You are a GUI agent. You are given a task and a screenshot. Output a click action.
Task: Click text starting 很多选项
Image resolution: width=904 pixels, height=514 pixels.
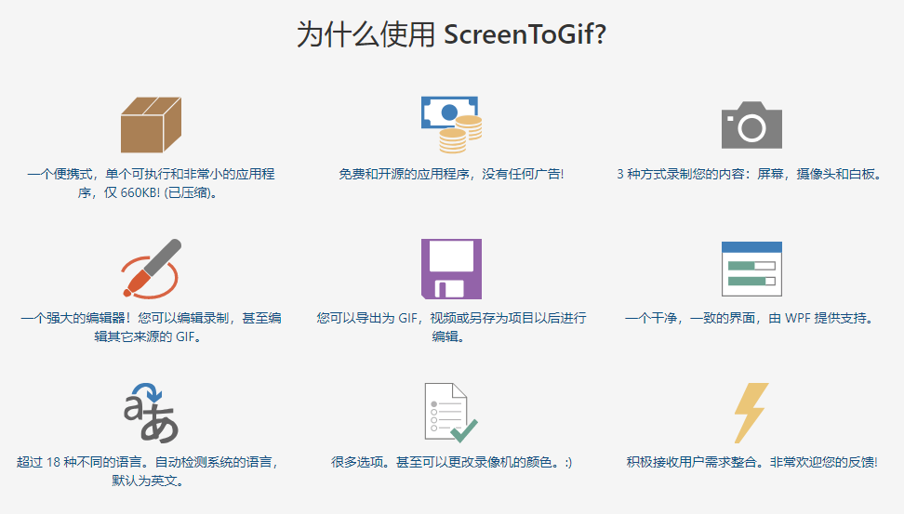click(451, 462)
